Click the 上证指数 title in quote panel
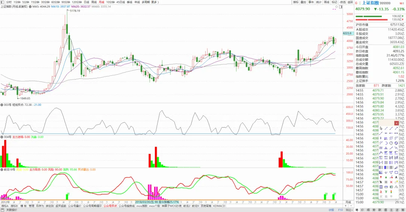 (371, 3)
